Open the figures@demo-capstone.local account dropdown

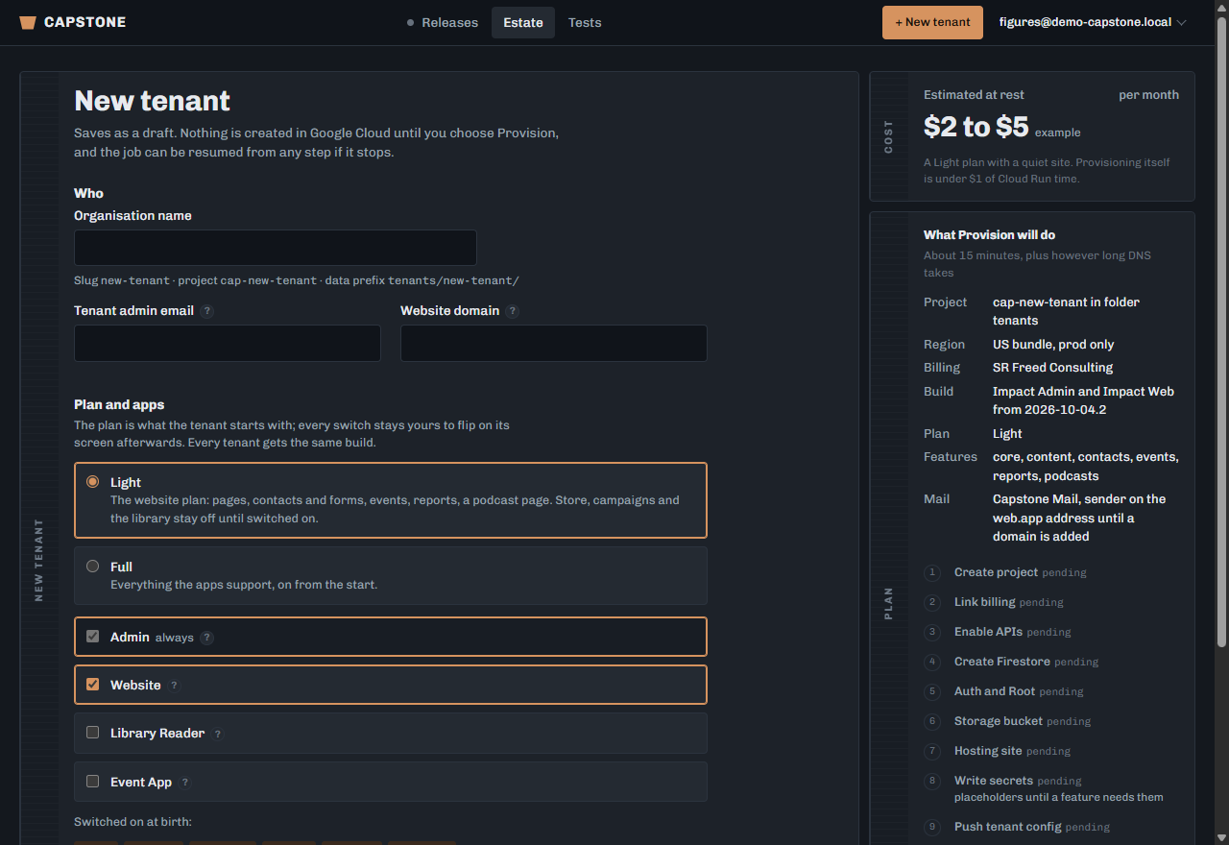[1093, 22]
